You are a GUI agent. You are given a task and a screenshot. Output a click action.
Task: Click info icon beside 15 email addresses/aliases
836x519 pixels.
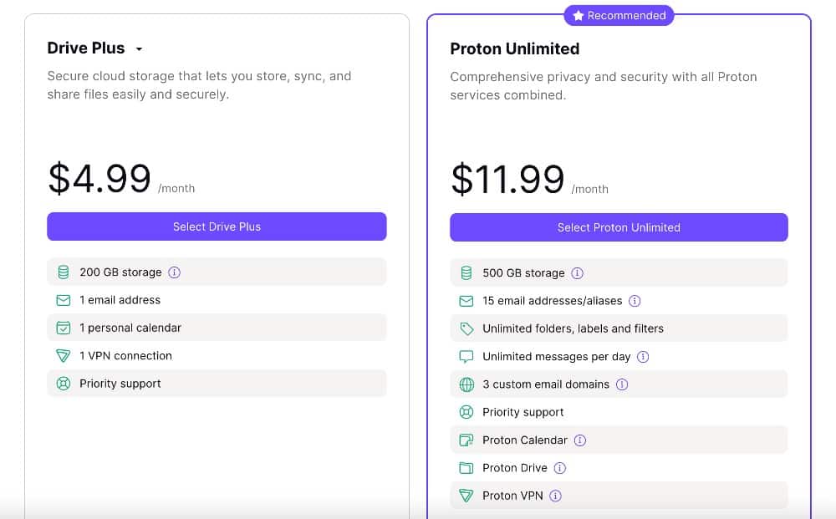[x=635, y=301]
